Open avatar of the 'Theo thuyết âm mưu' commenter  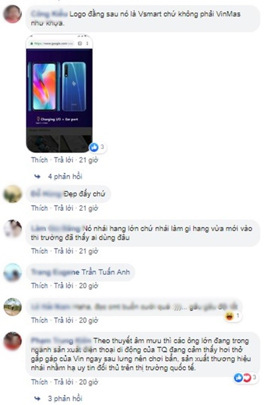[x=13, y=341]
